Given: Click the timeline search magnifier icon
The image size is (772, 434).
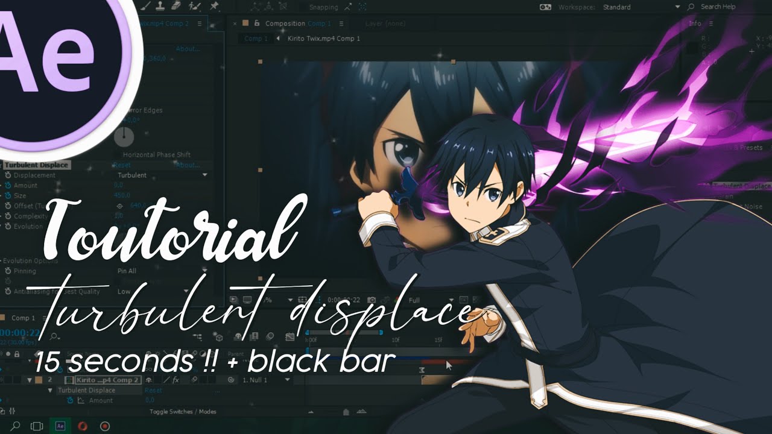Looking at the screenshot, I should [x=54, y=336].
